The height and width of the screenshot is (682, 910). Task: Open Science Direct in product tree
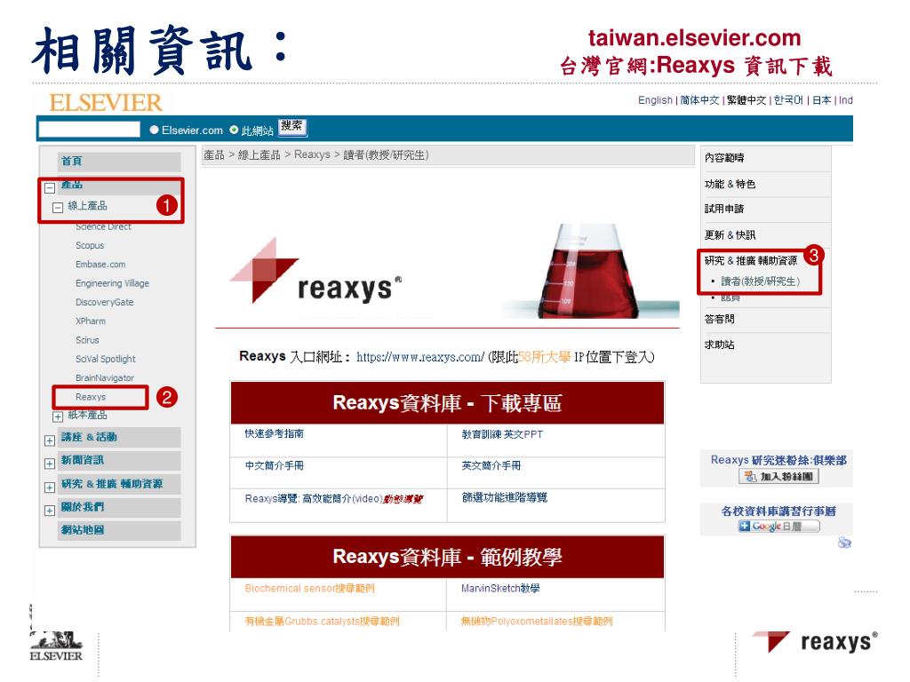coord(103,226)
